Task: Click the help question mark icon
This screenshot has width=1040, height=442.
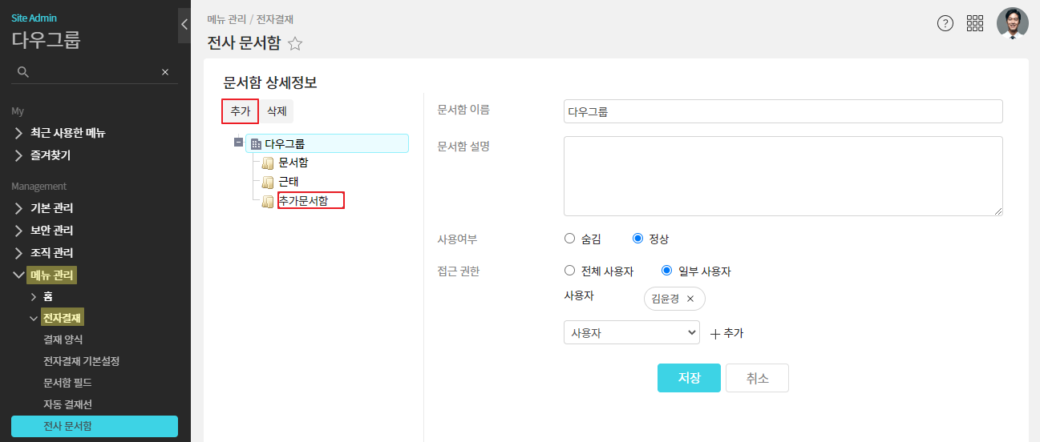Action: tap(945, 23)
